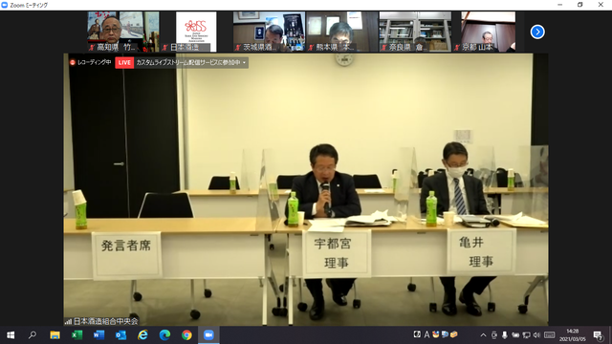Viewport: 612px width, 344px height.
Task: Click the muted mic icon on 高知県 thumbnail
Action: pyautogui.click(x=92, y=48)
